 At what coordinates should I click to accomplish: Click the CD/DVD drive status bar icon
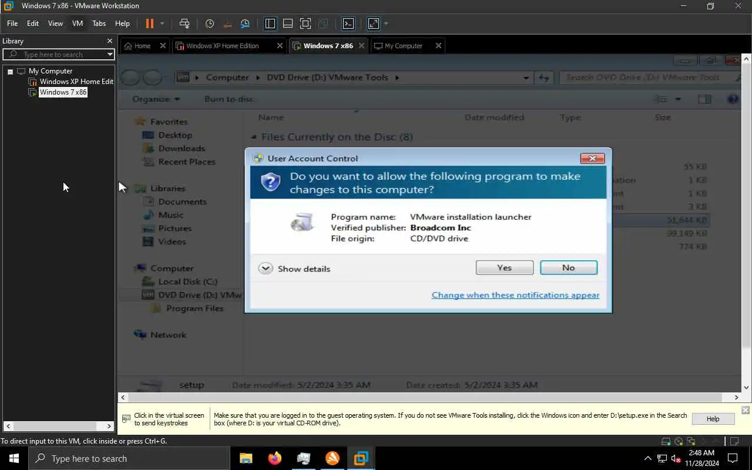pyautogui.click(x=679, y=441)
